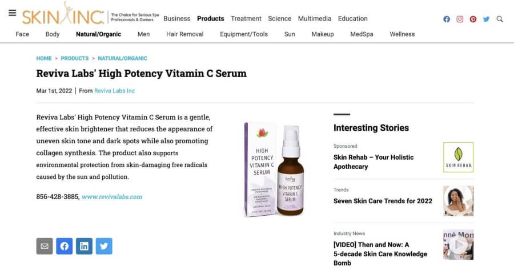
Task: Click the Skin Rehab logo thumbnail
Action: click(458, 157)
